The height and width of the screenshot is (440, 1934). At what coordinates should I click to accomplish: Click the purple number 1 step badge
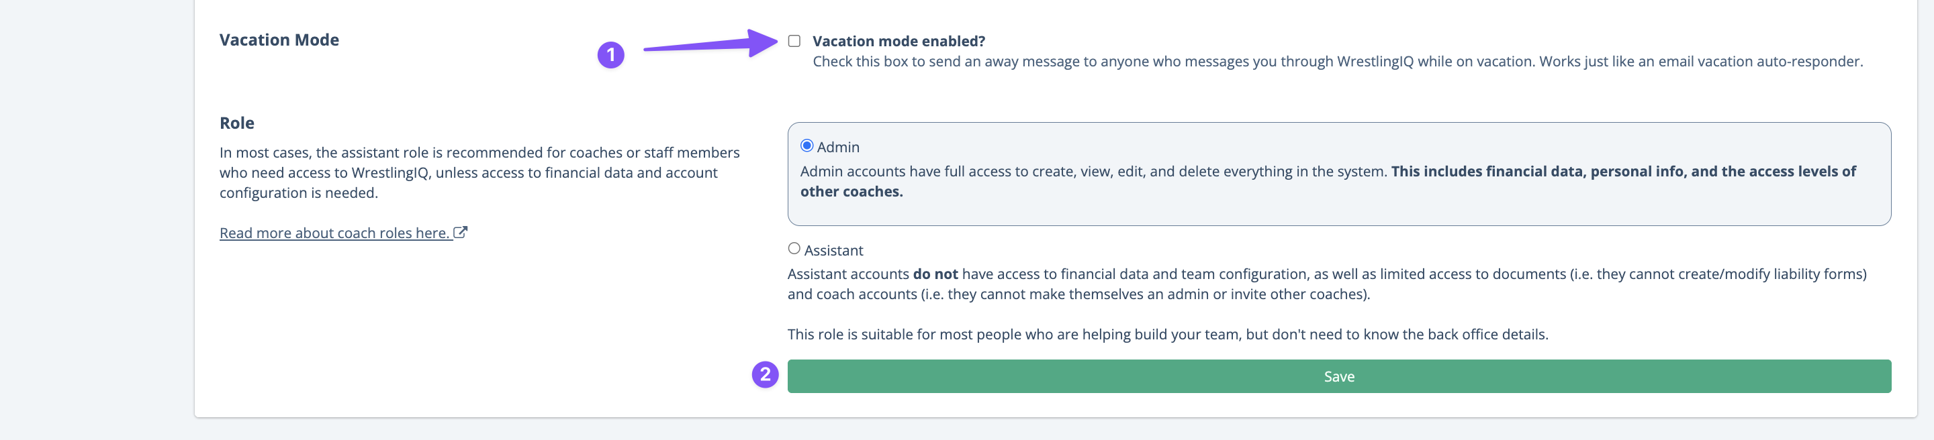click(x=610, y=55)
